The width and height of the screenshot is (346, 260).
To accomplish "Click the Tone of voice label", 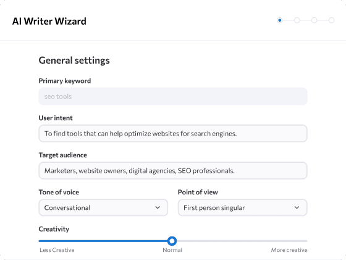I will pos(59,192).
